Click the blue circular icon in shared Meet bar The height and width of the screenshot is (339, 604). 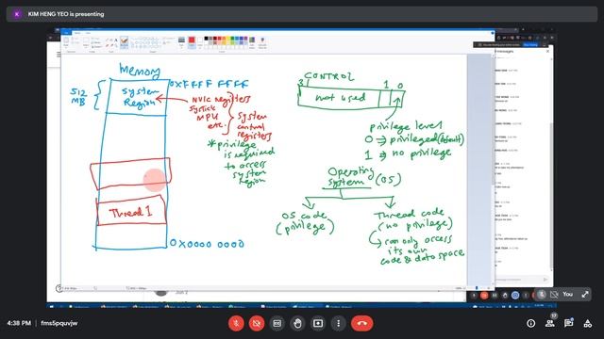click(515, 295)
